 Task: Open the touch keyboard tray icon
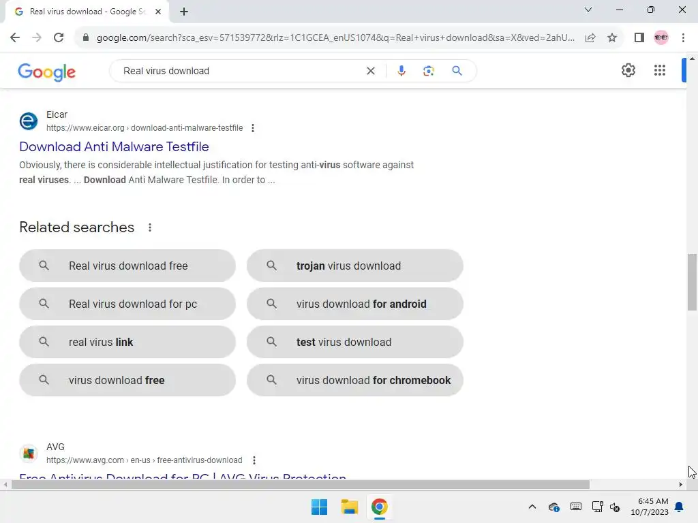(575, 507)
